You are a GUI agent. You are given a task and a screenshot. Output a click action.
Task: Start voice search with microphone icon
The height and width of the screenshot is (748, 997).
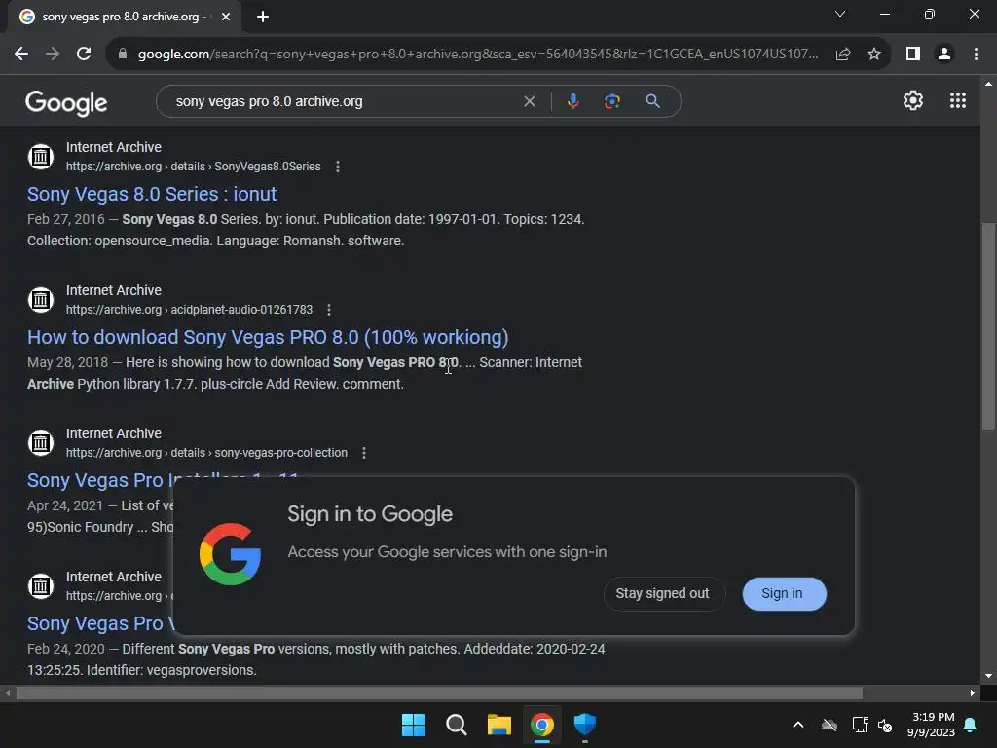pyautogui.click(x=572, y=101)
